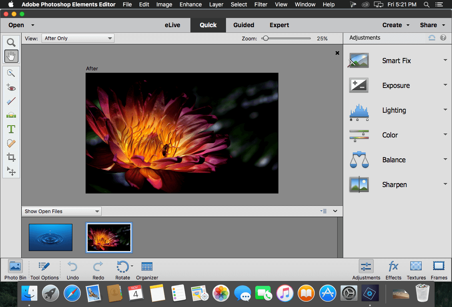This screenshot has height=307, width=452.
Task: Open the Enhance menu
Action: [x=190, y=5]
